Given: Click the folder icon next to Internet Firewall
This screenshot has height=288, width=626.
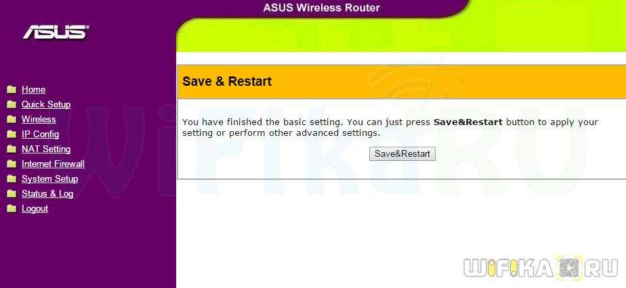Looking at the screenshot, I should pos(12,164).
